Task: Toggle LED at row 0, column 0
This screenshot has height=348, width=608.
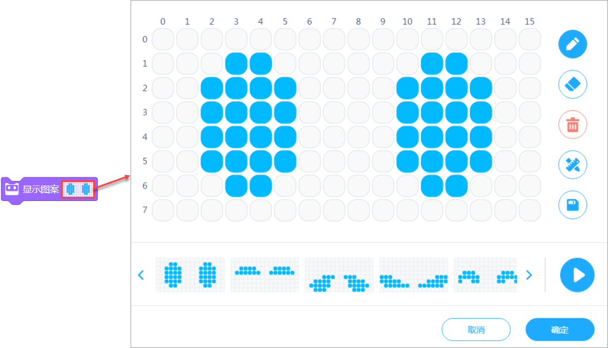Action: click(x=163, y=40)
